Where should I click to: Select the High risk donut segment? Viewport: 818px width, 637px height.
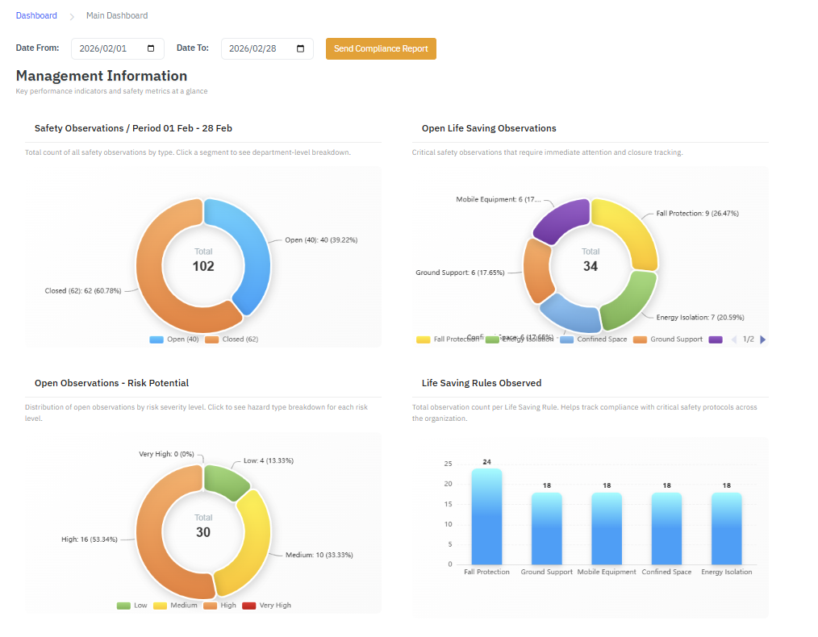(157, 540)
